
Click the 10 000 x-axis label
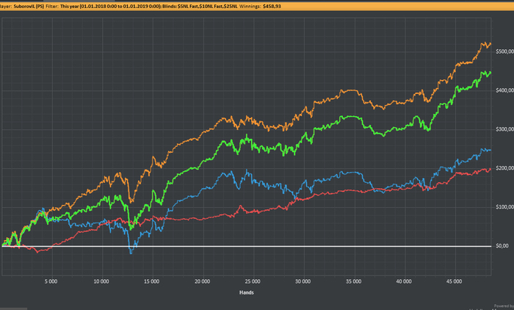(x=101, y=281)
